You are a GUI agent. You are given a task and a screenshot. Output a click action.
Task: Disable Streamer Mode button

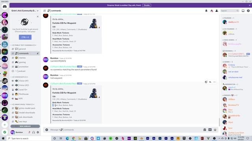point(146,5)
